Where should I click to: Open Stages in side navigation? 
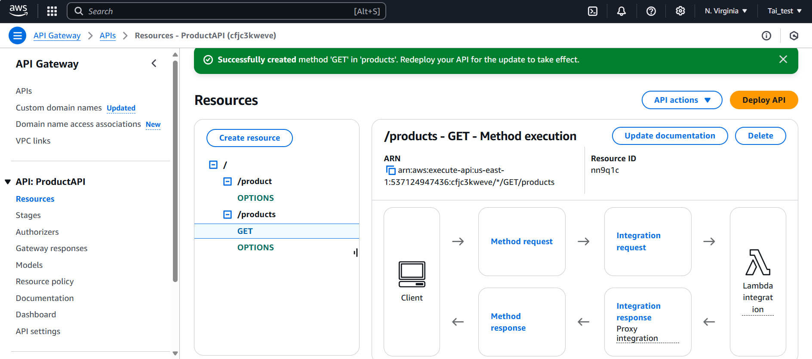28,215
